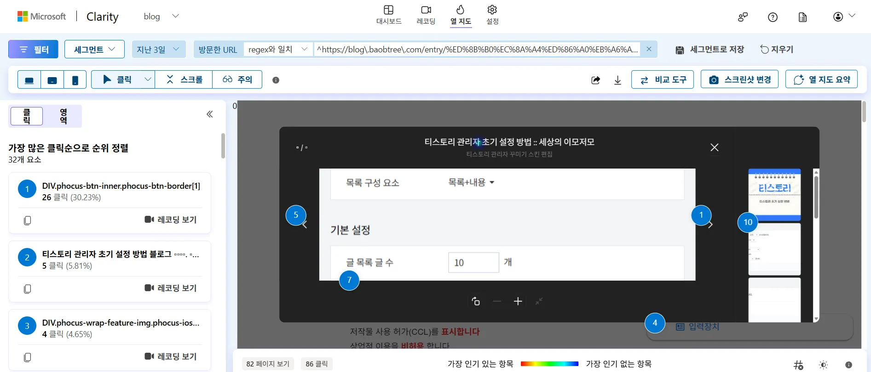The height and width of the screenshot is (372, 871).
Task: Open the 목록+내용 dropdown in screenshot
Action: point(471,182)
